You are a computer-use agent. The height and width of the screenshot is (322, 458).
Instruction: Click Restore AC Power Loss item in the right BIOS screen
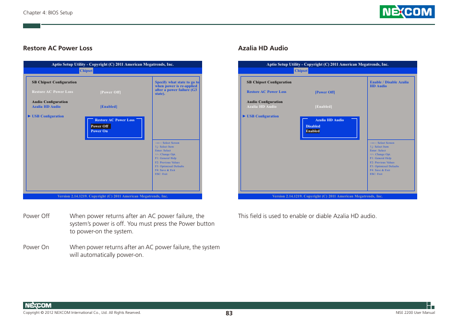(x=266, y=92)
